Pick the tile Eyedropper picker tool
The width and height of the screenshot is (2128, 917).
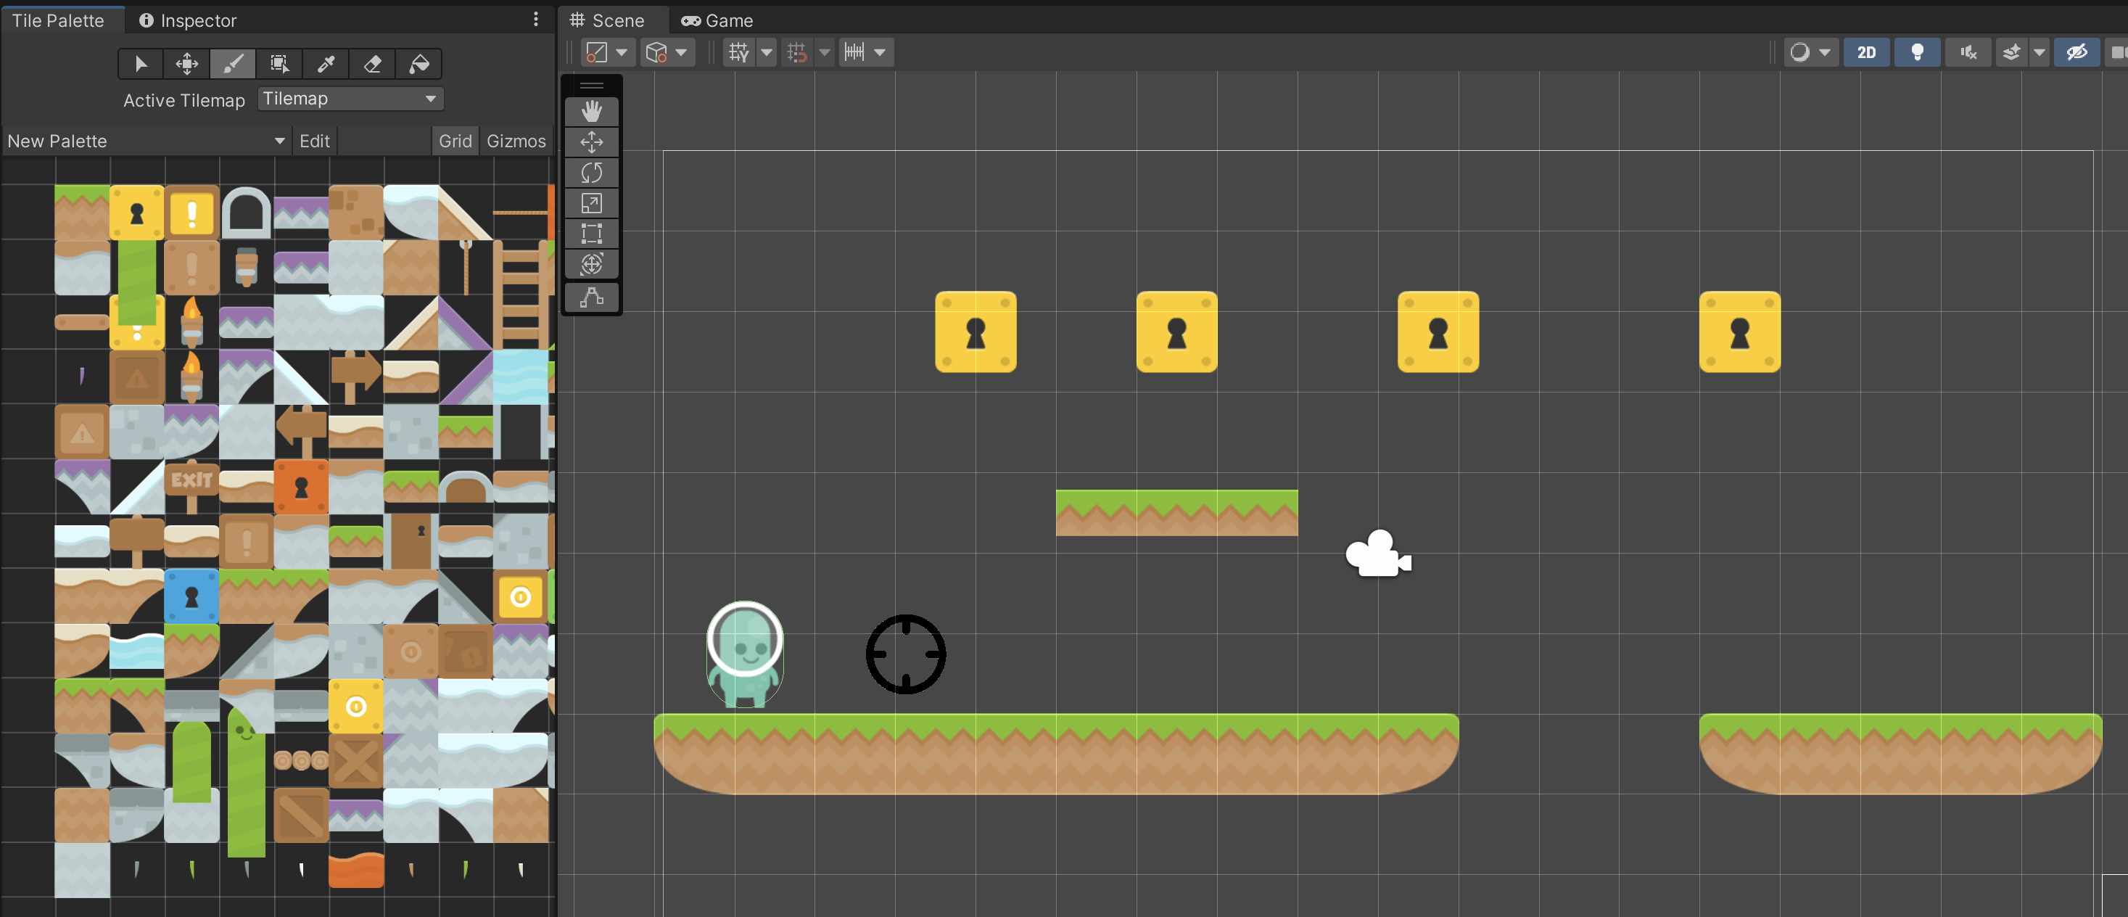click(x=326, y=64)
